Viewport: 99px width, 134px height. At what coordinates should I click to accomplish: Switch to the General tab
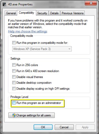pos(11,13)
